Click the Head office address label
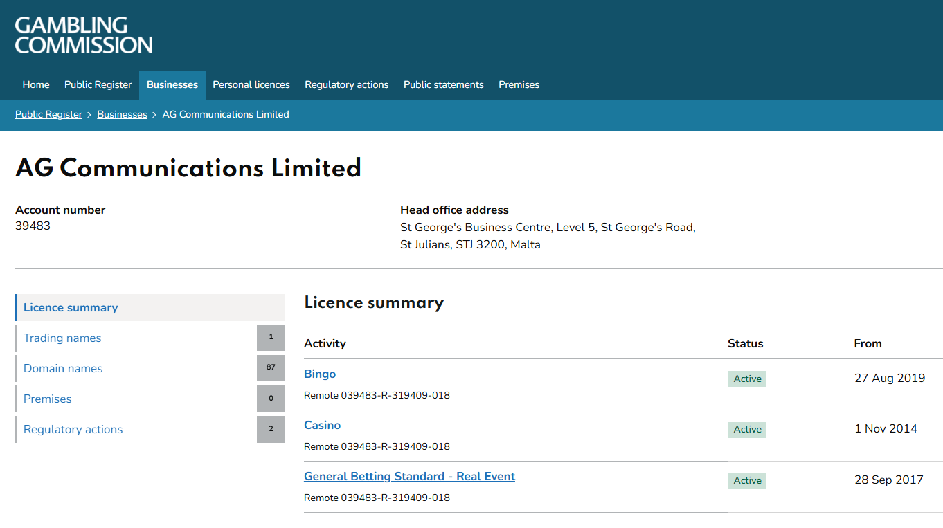 click(x=454, y=210)
